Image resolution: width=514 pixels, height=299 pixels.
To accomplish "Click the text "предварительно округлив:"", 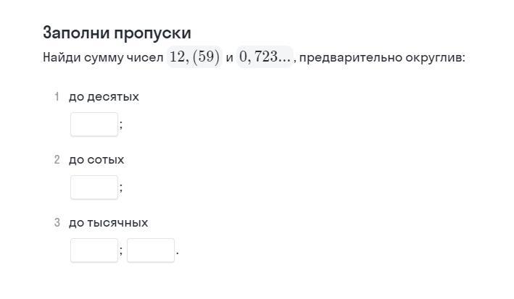I will (382, 58).
